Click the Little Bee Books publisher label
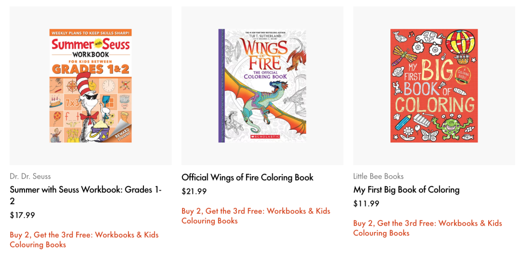This screenshot has height=257, width=520. (378, 176)
